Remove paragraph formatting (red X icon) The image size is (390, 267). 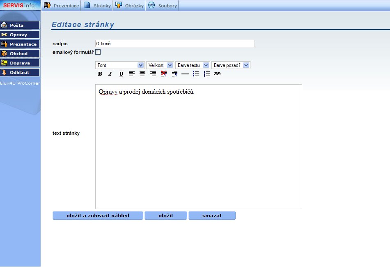pyautogui.click(x=164, y=74)
